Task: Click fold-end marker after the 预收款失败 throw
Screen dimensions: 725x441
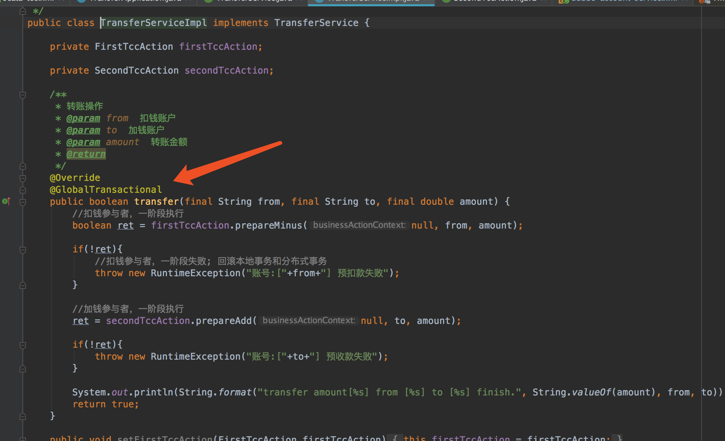Action: click(x=23, y=369)
